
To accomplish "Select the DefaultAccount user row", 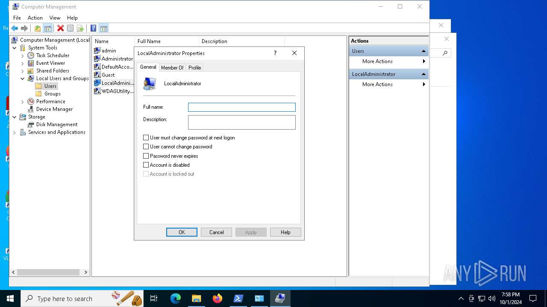I will pos(113,67).
